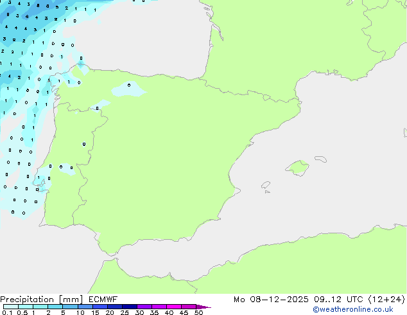Click the 0.1–0.5 mm lightest legend swatch

(x=11, y=307)
